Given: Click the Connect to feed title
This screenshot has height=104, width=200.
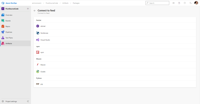Looking at the screenshot, I should [x=46, y=10].
